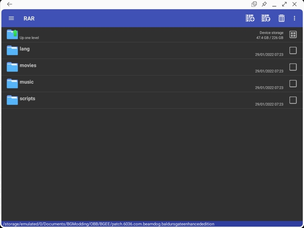Click the back arrow in window bar
Viewport: 304px width, 228px height.
[x=10, y=4]
